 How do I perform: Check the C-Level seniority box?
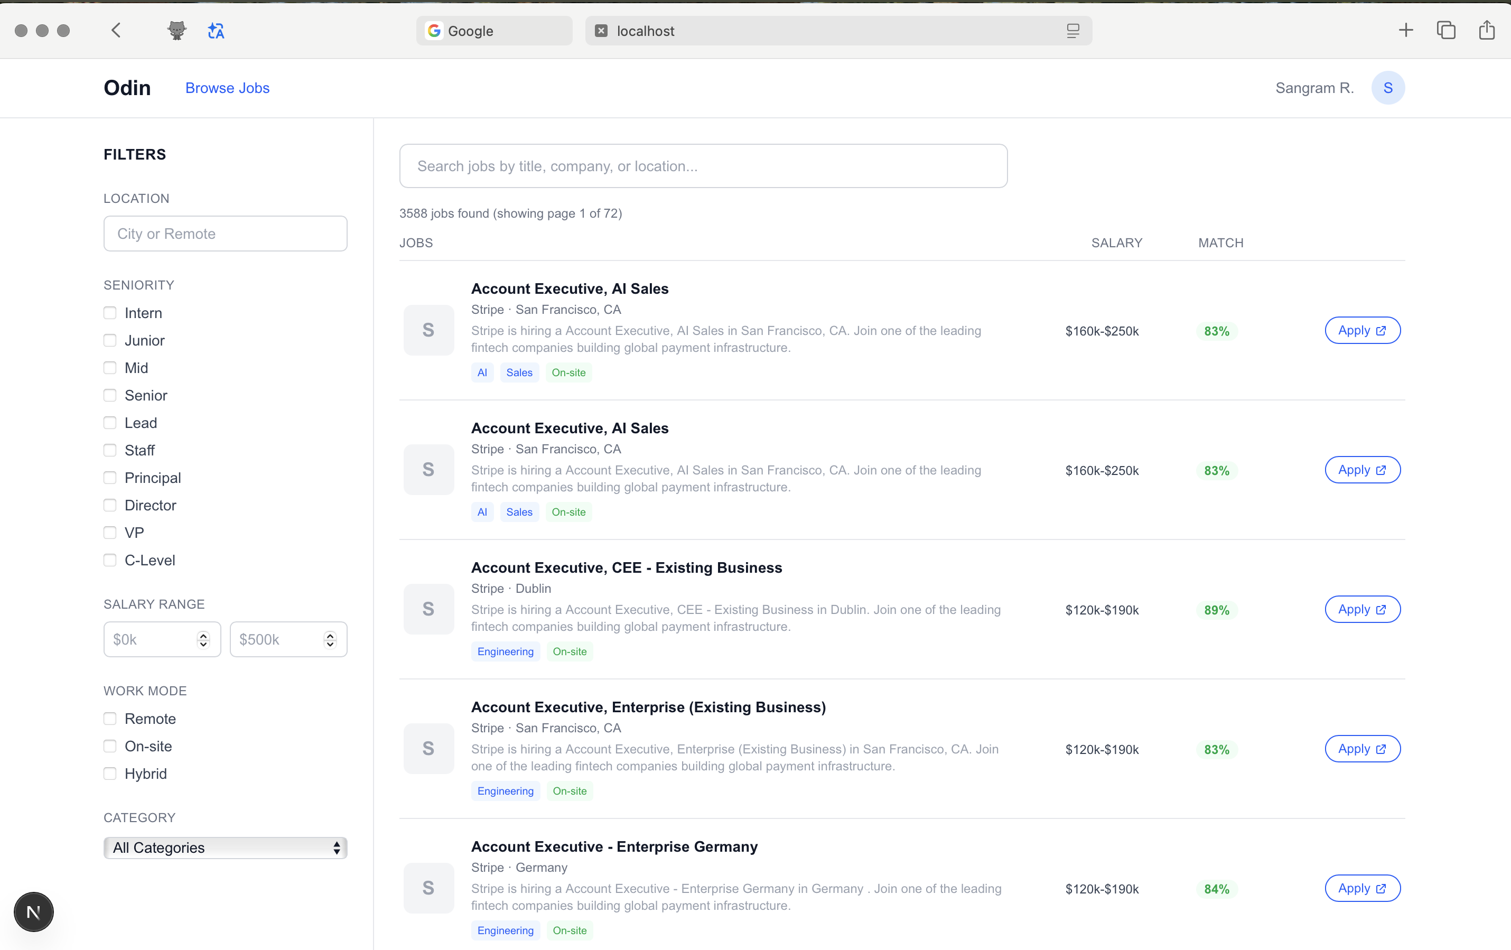110,561
